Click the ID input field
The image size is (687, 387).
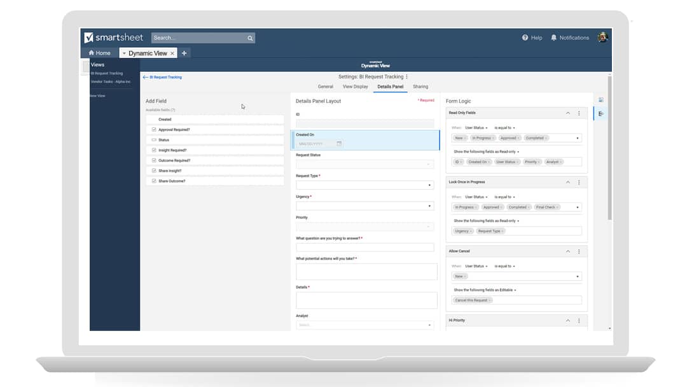(x=365, y=123)
